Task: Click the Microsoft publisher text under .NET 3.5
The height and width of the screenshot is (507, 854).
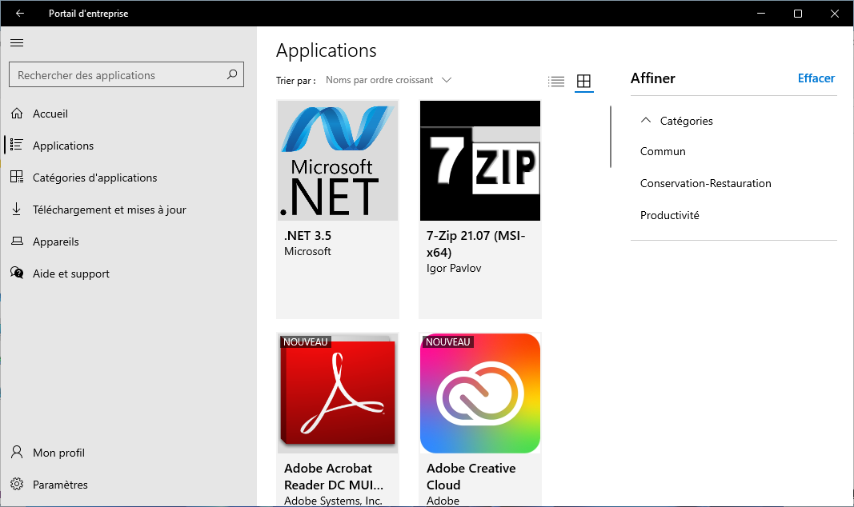Action: pyautogui.click(x=307, y=251)
